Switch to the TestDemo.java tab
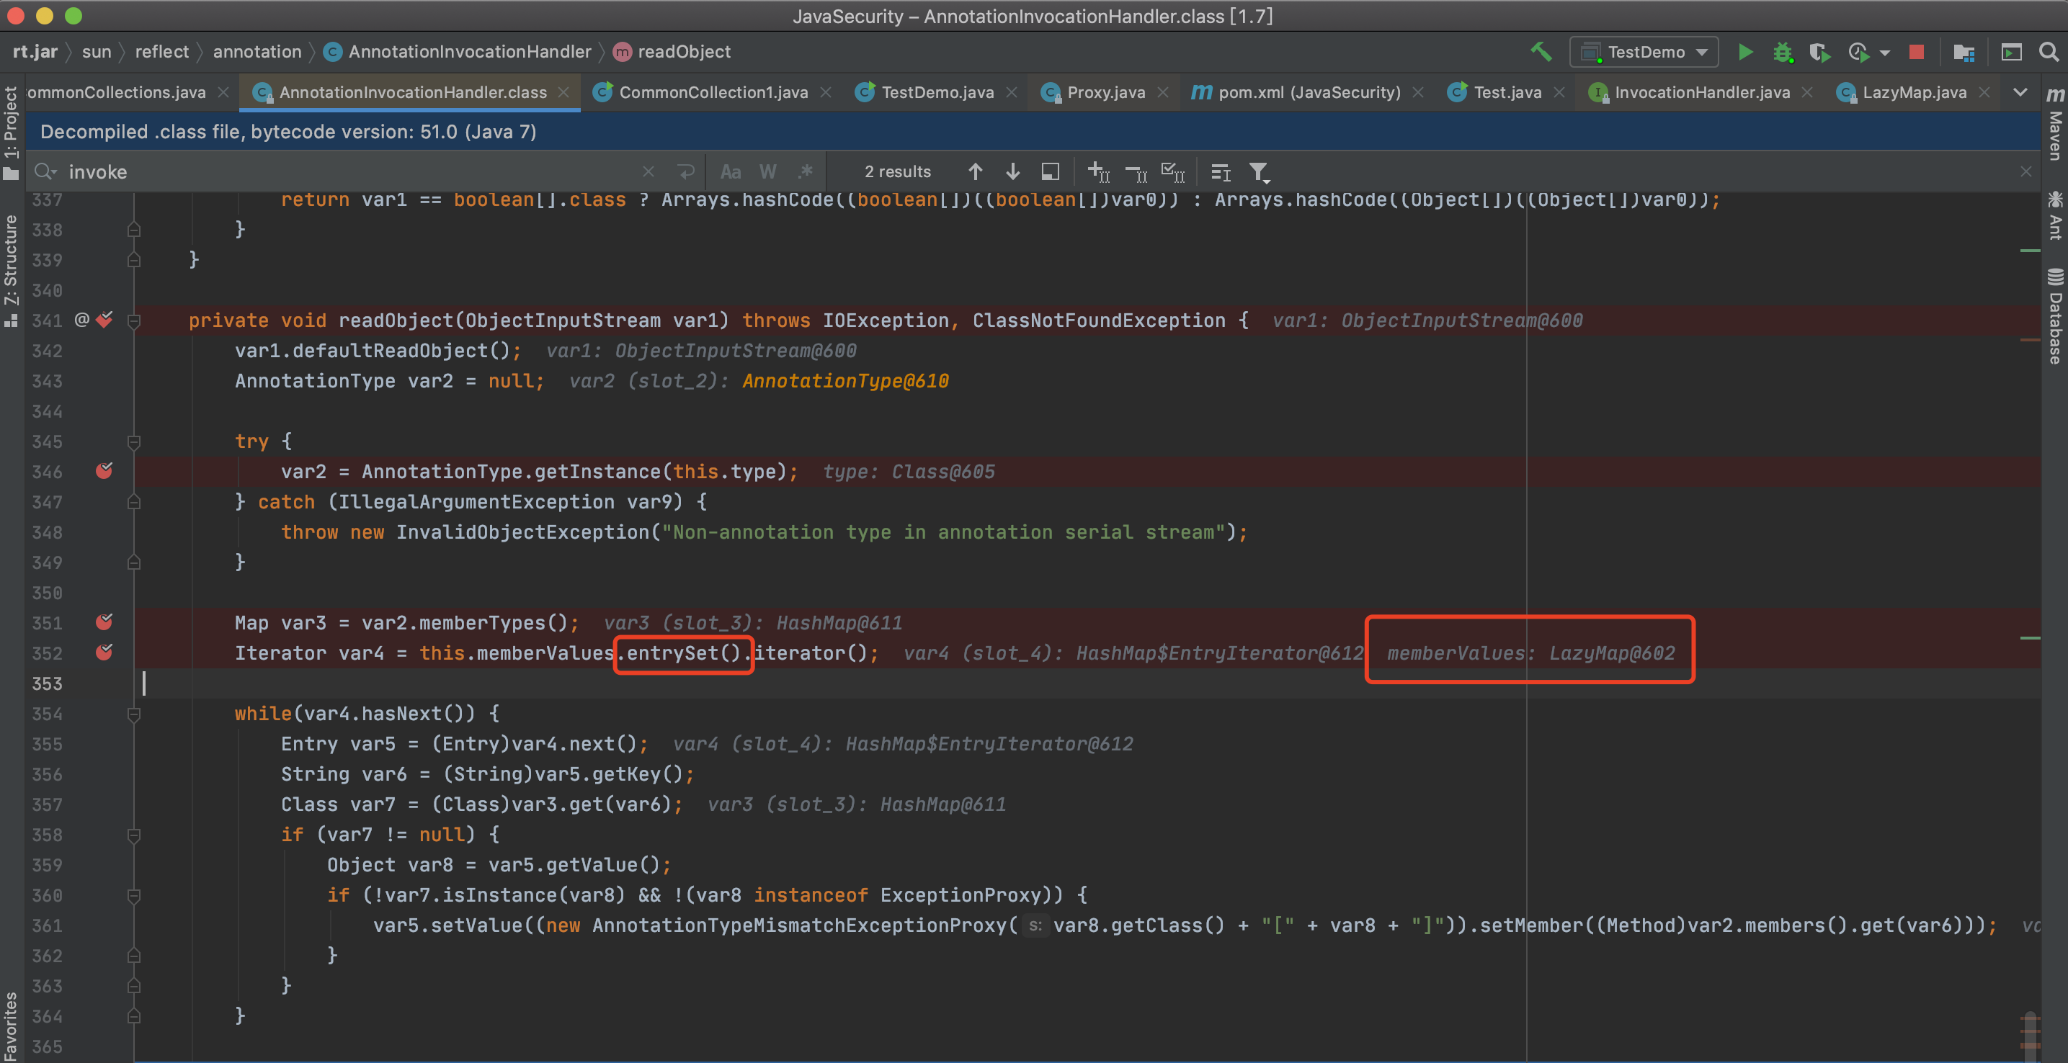Image resolution: width=2068 pixels, height=1063 pixels. point(937,92)
